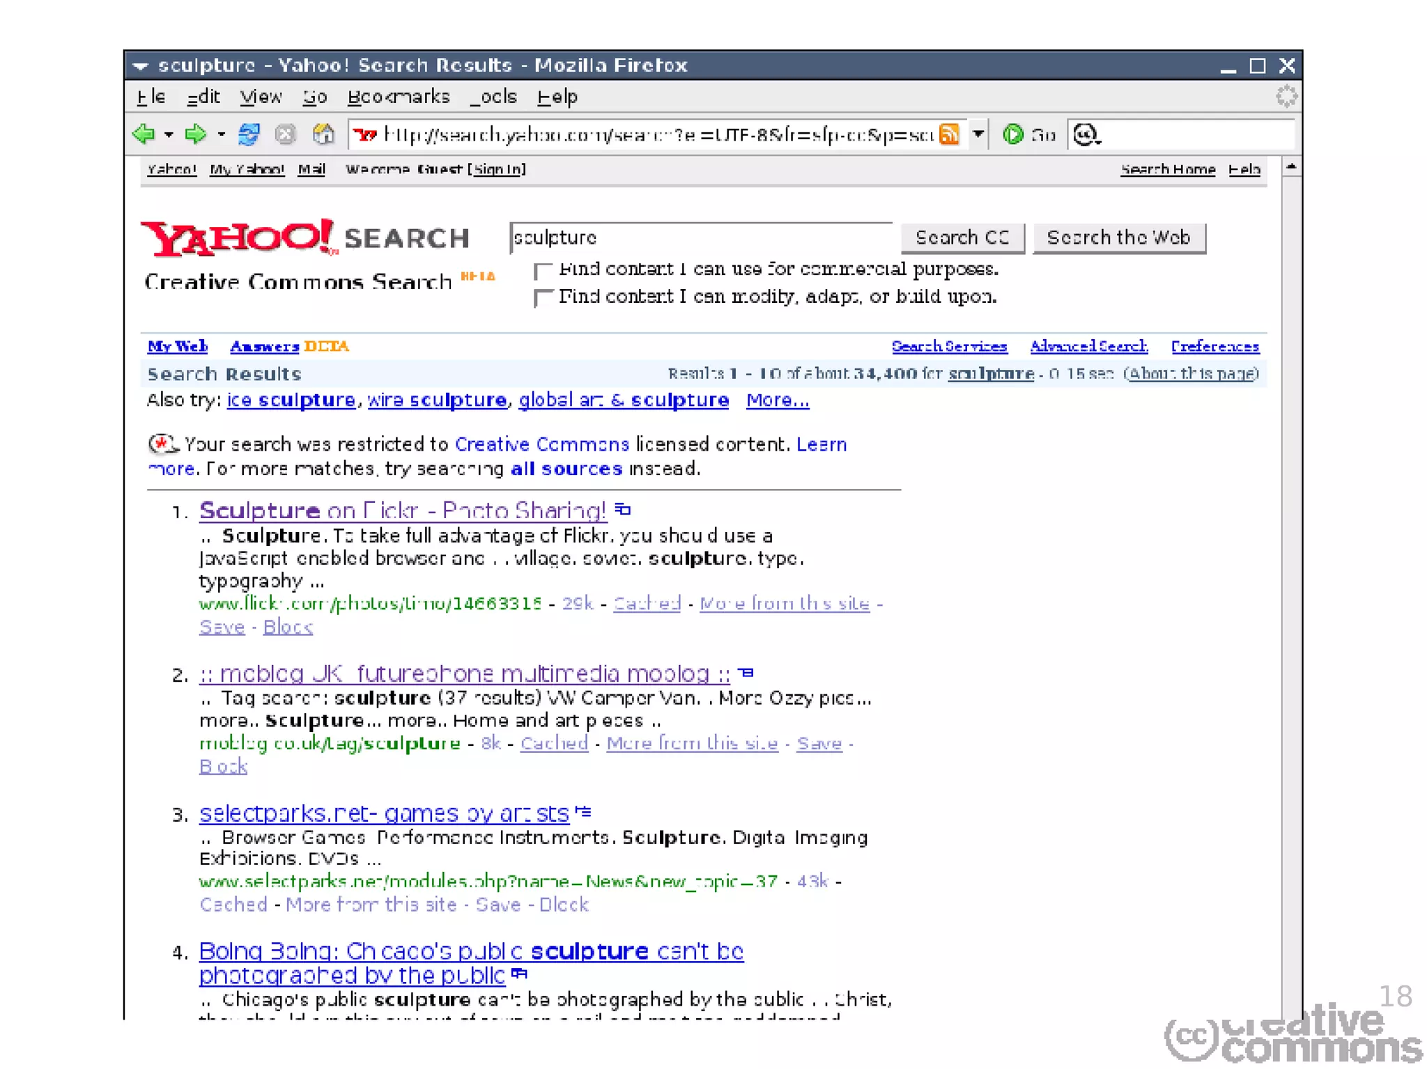The height and width of the screenshot is (1069, 1427).
Task: Click the browser Back arrow icon
Action: pyautogui.click(x=144, y=134)
